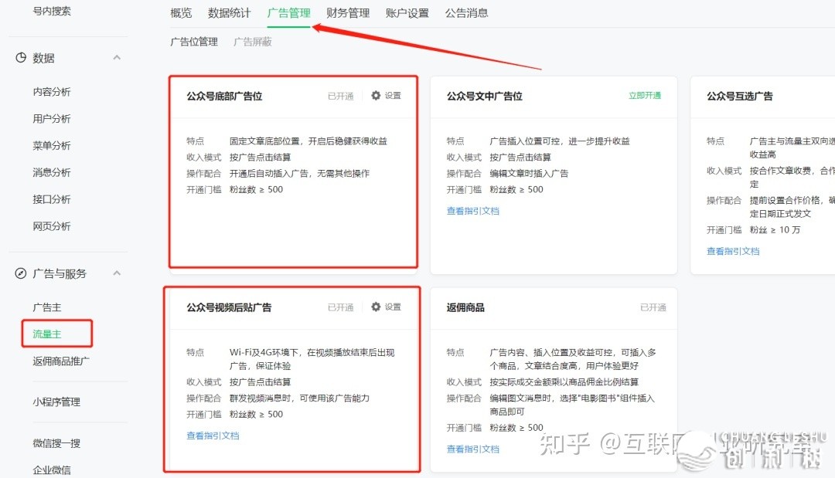Open the 广告屏蔽 sub-tab
The height and width of the screenshot is (478, 835).
pyautogui.click(x=252, y=42)
